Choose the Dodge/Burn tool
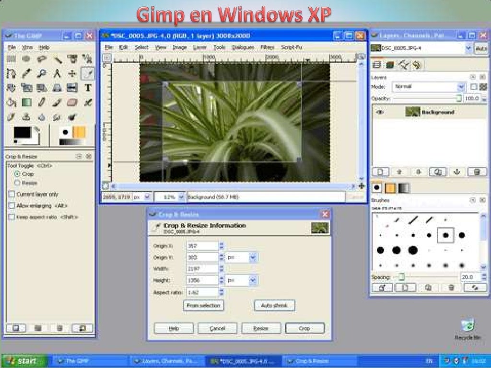Viewport: 491px width, 368px height. coord(72,117)
